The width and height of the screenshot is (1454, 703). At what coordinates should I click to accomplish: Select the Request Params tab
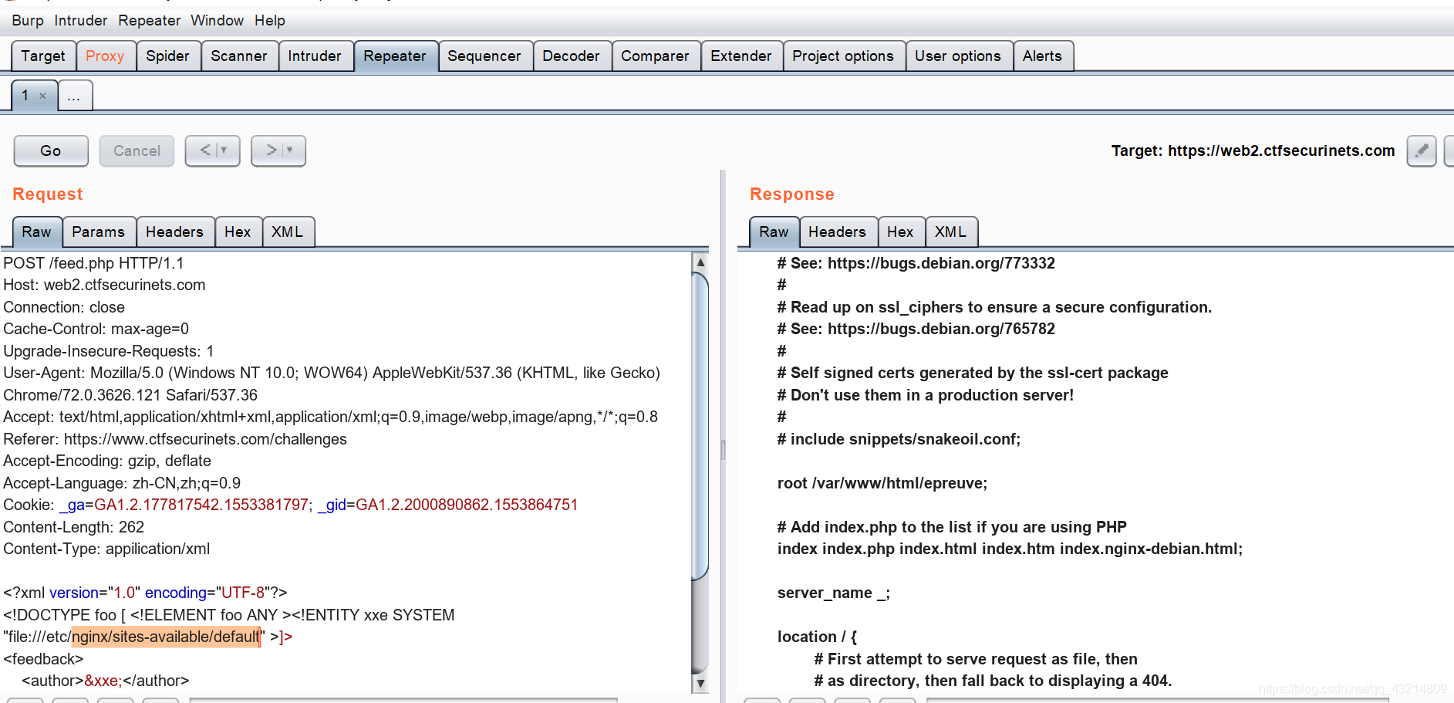[x=98, y=232]
